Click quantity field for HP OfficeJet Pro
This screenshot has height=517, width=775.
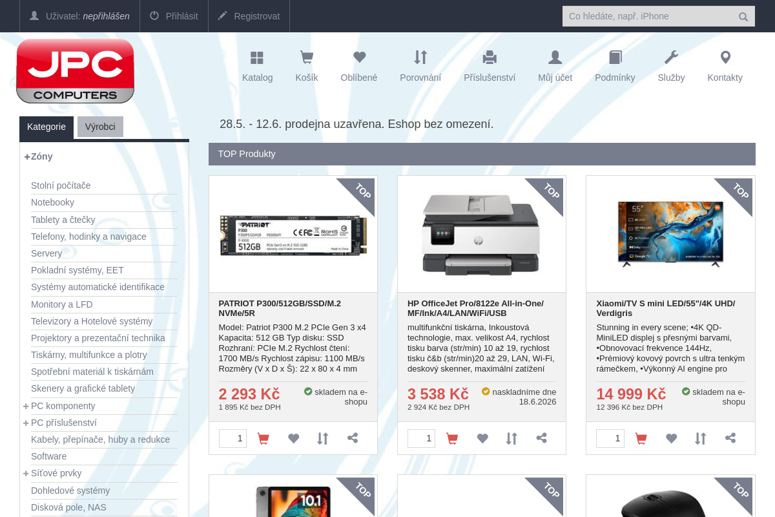421,438
